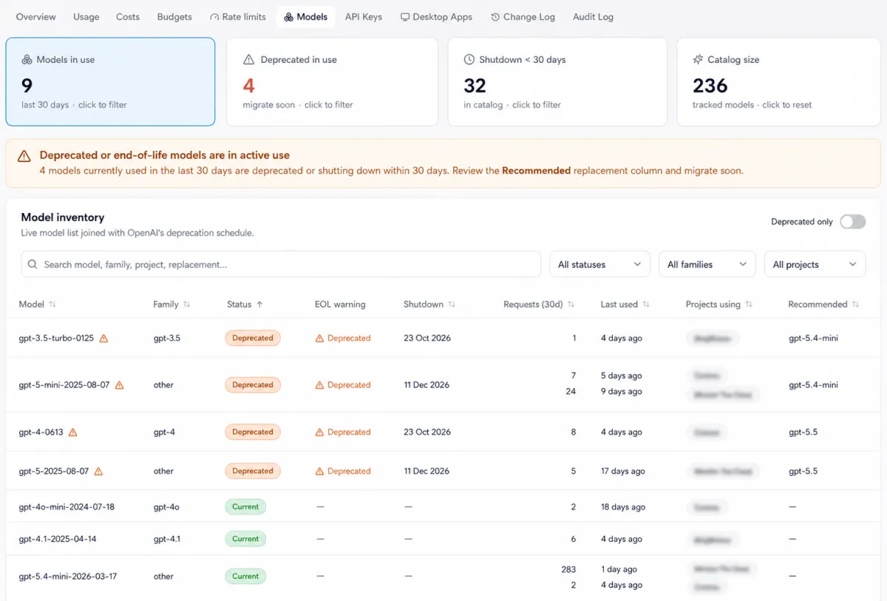
Task: Click Deprecated status badge for gpt-3.5-turbo-0125
Action: pyautogui.click(x=253, y=338)
